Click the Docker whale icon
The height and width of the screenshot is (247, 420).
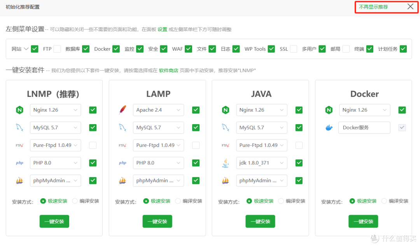point(329,128)
